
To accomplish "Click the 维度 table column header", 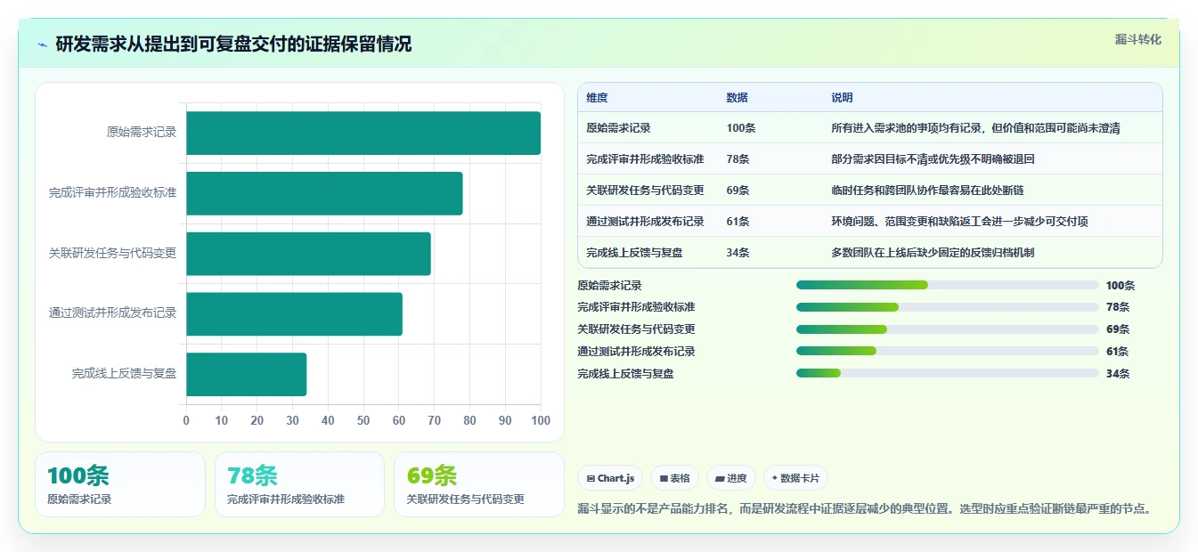I will 597,98.
